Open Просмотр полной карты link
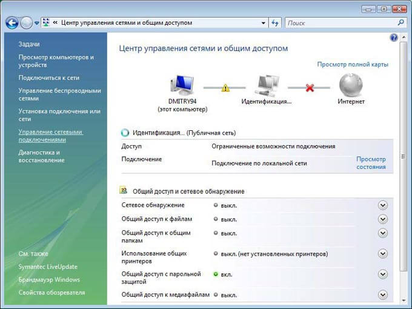Viewport: 412px width, 309px height. (353, 64)
